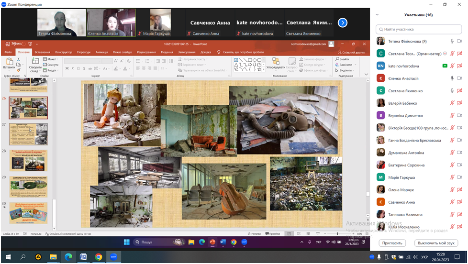
Task: Click the Zoom icon in the Windows taskbar
Action: 113,257
